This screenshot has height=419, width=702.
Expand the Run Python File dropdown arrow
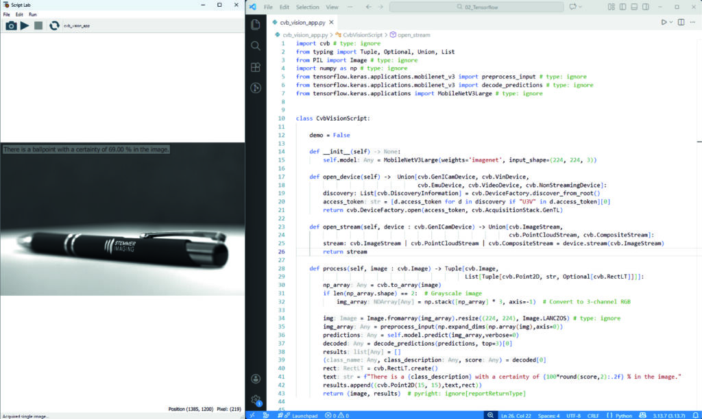(x=673, y=23)
